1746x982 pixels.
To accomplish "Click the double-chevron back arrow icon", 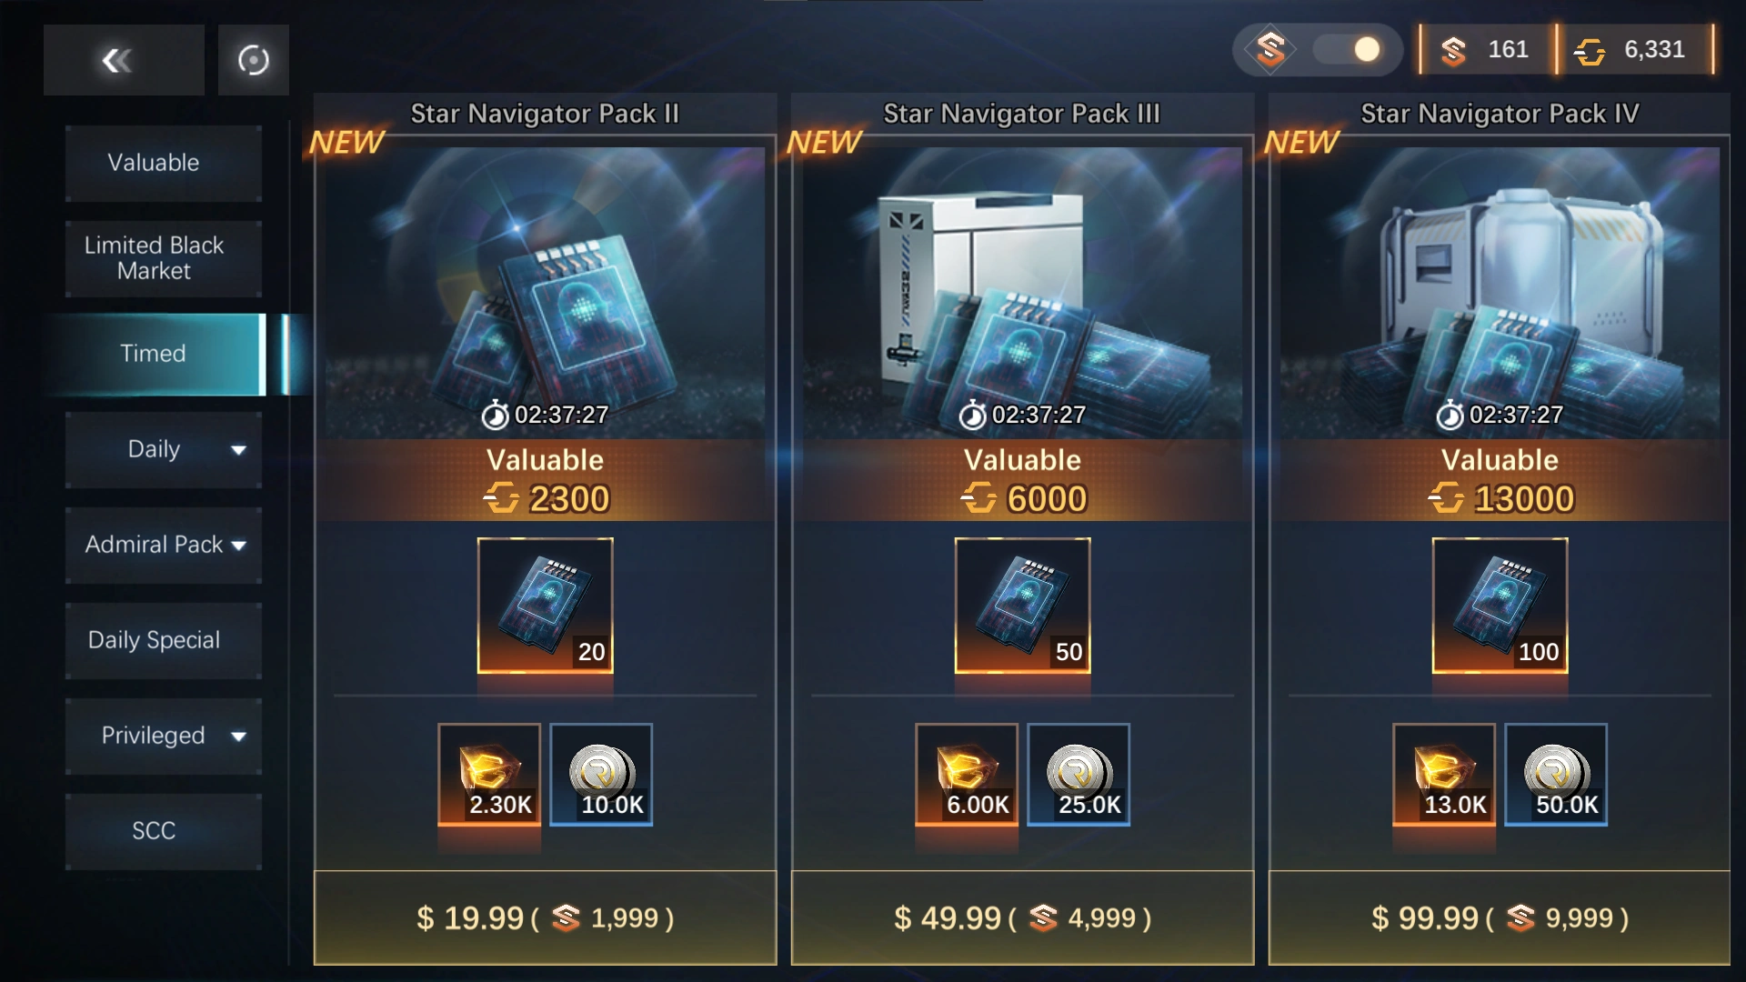I will (118, 60).
